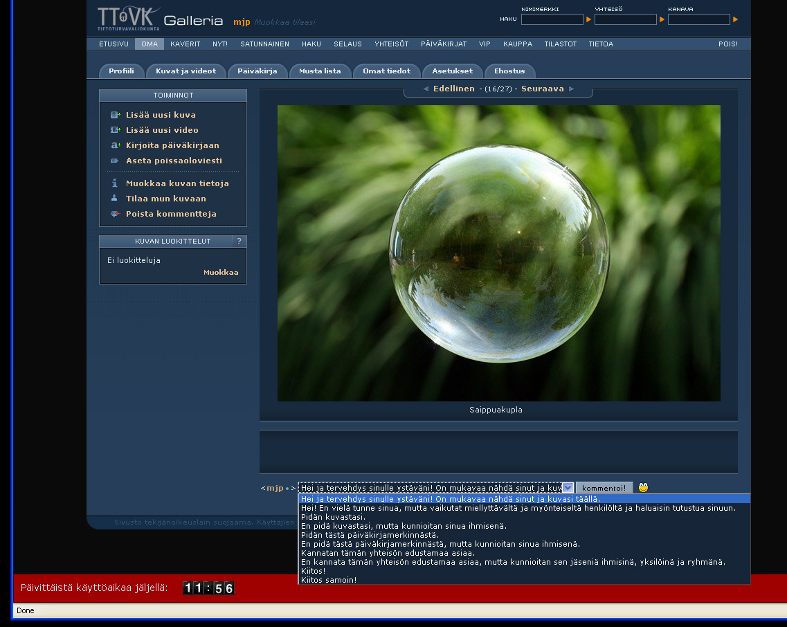Open the KAVERIT menu item

185,44
